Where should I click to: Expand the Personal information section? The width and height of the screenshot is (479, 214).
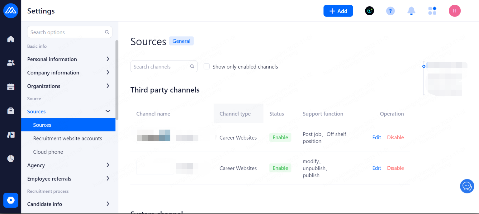(x=68, y=59)
